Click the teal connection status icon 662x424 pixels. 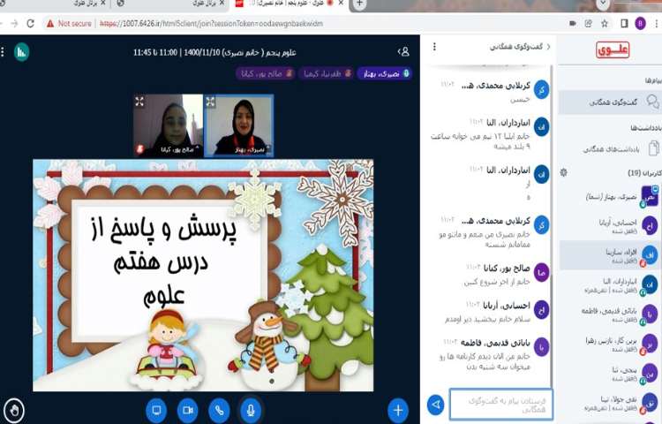click(21, 52)
